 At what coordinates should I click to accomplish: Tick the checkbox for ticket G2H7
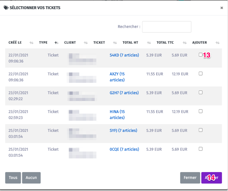click(201, 92)
